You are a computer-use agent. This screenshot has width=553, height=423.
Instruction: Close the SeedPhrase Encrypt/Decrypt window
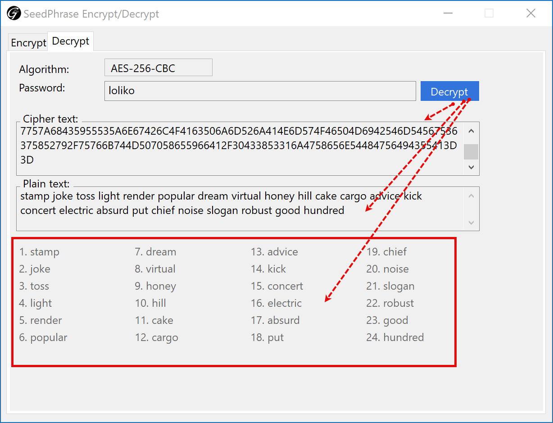(x=531, y=14)
